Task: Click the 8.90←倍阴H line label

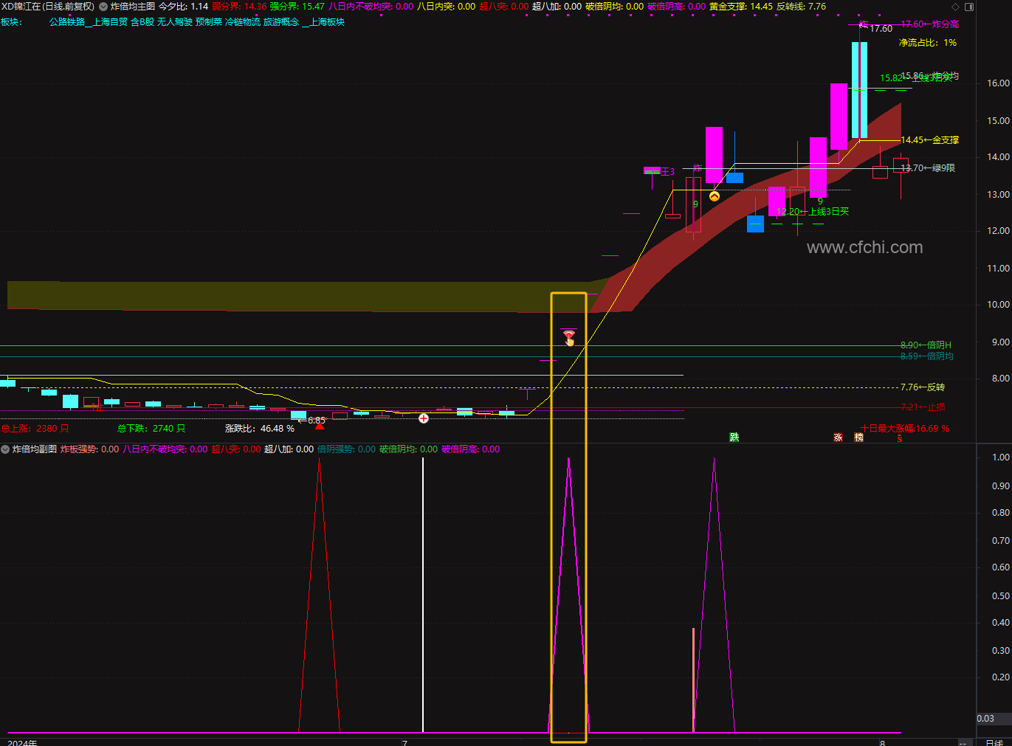Action: [x=926, y=345]
